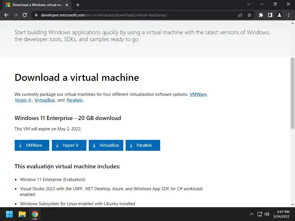Screen dimensions: 295x221
Task: Download the VirtualBox virtual machine
Action: click(106, 145)
